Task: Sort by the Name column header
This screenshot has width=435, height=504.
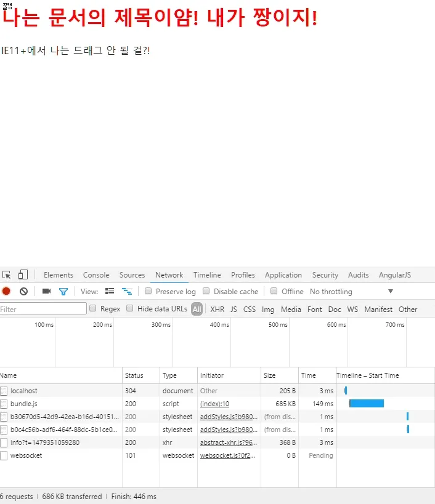Action: tap(61, 375)
